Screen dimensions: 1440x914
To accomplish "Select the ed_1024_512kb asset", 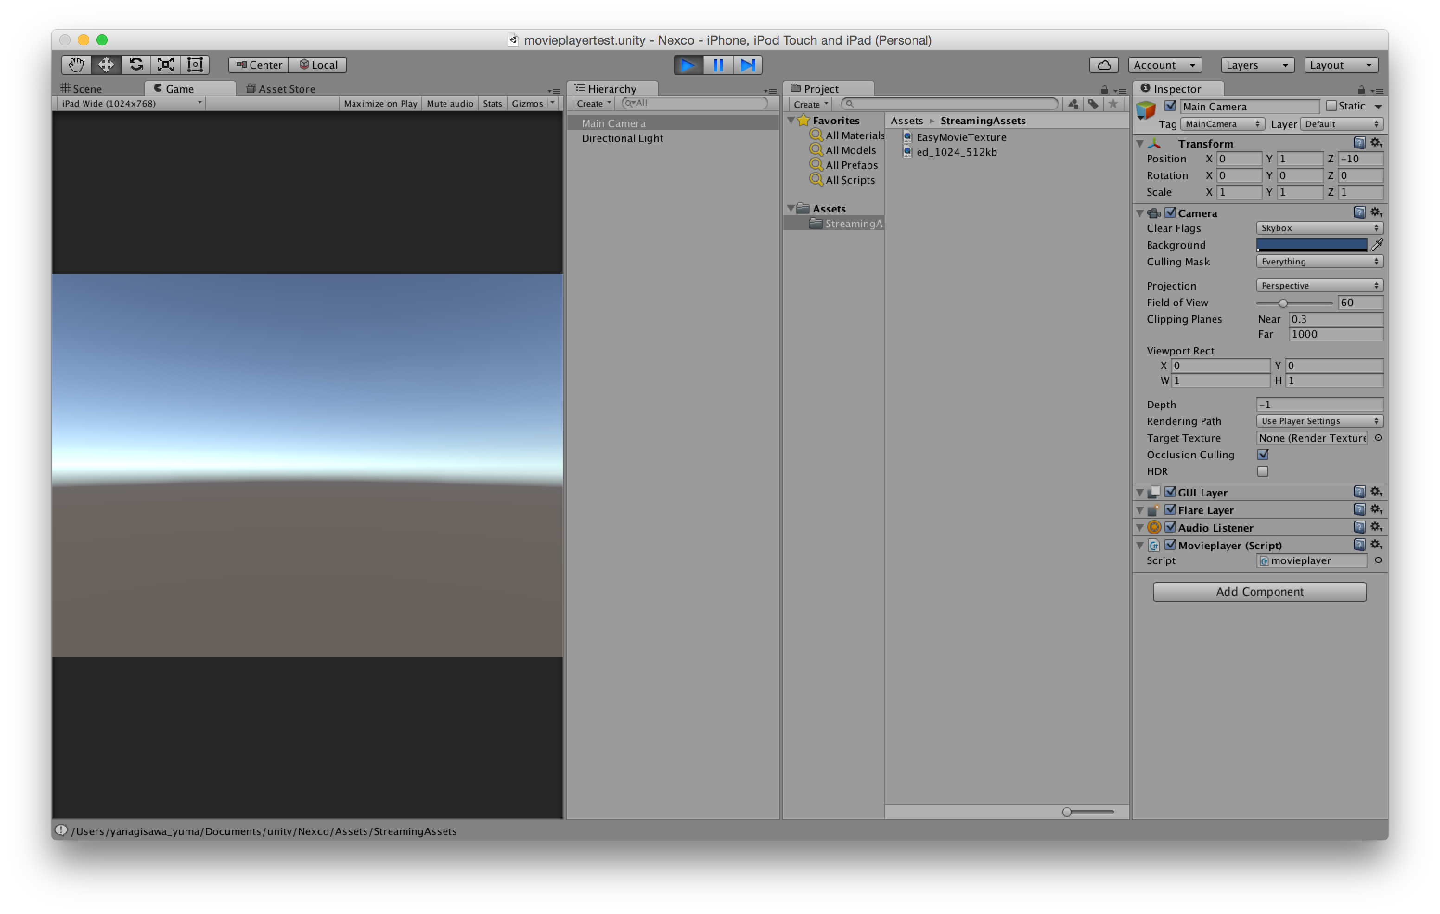I will (955, 152).
